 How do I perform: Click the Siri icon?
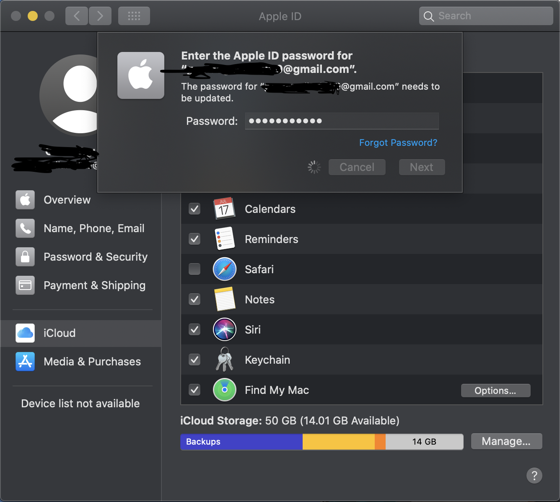(x=225, y=329)
